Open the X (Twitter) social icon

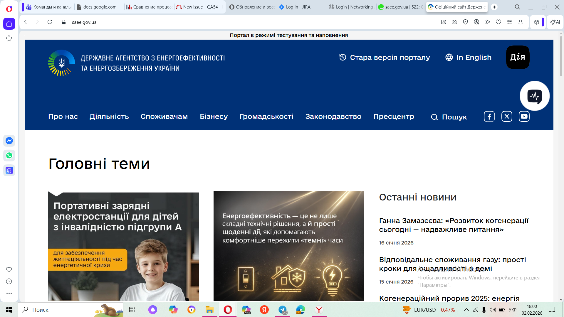point(507,117)
